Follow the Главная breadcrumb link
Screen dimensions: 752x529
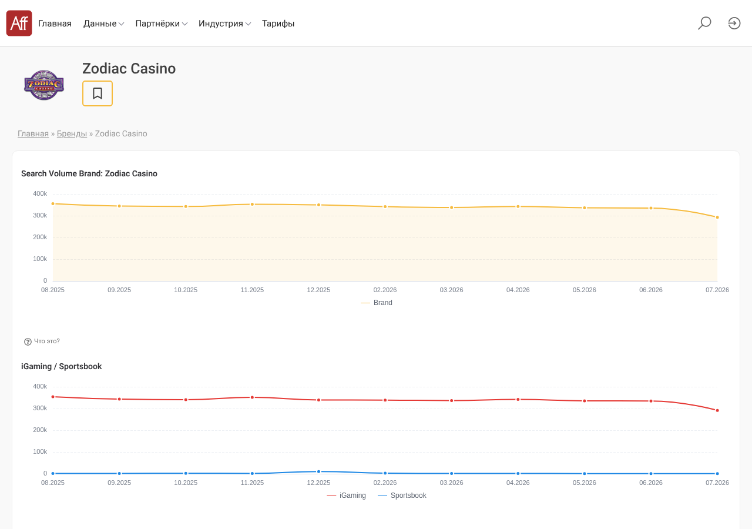[33, 133]
